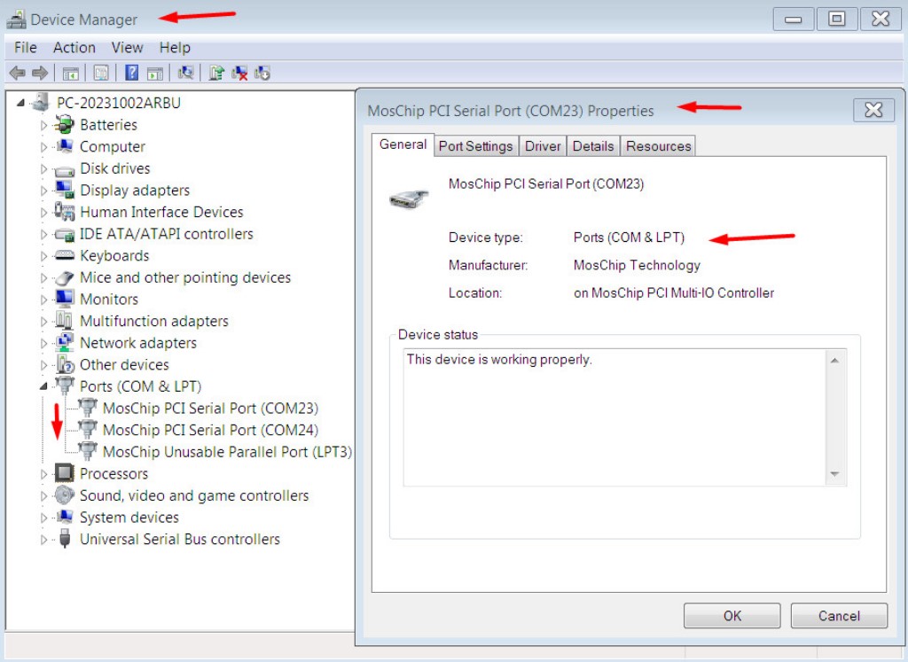Select the System devices label
908x662 pixels.
[x=129, y=517]
